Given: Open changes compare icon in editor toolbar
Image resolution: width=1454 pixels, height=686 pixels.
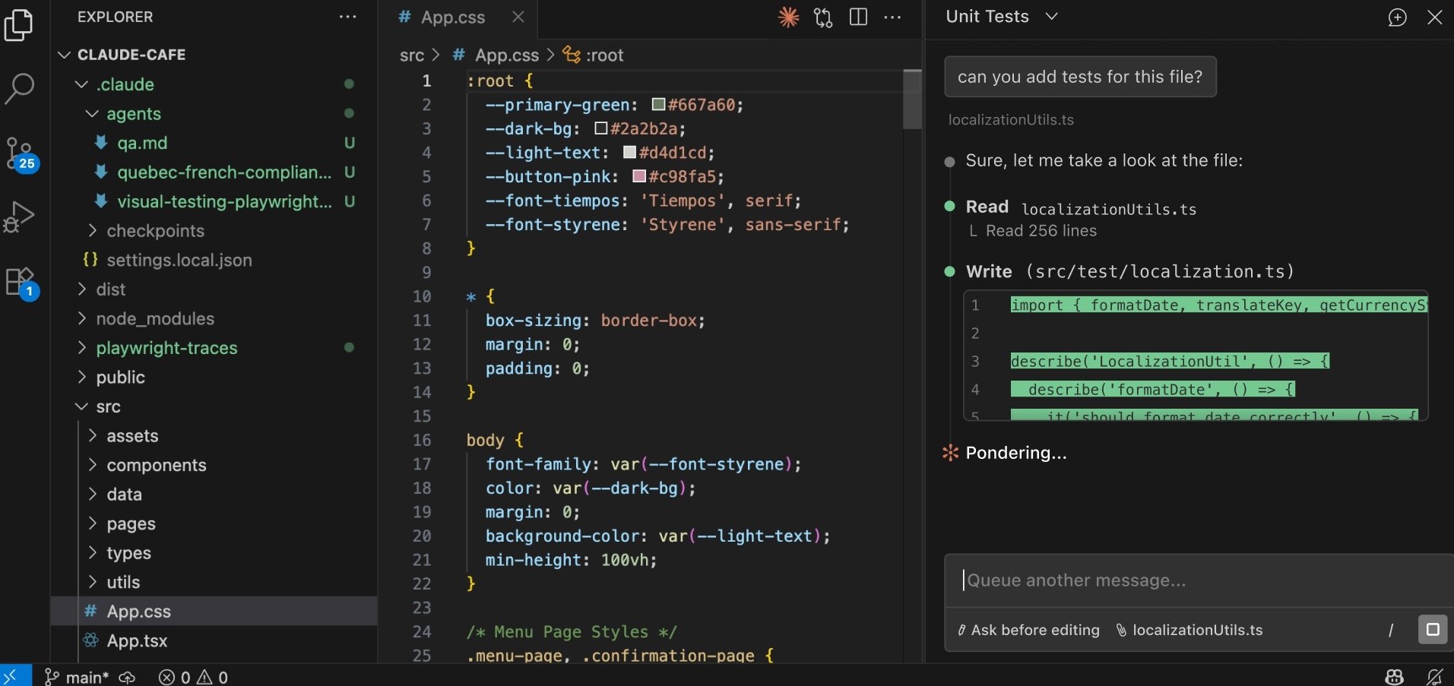Looking at the screenshot, I should point(823,17).
